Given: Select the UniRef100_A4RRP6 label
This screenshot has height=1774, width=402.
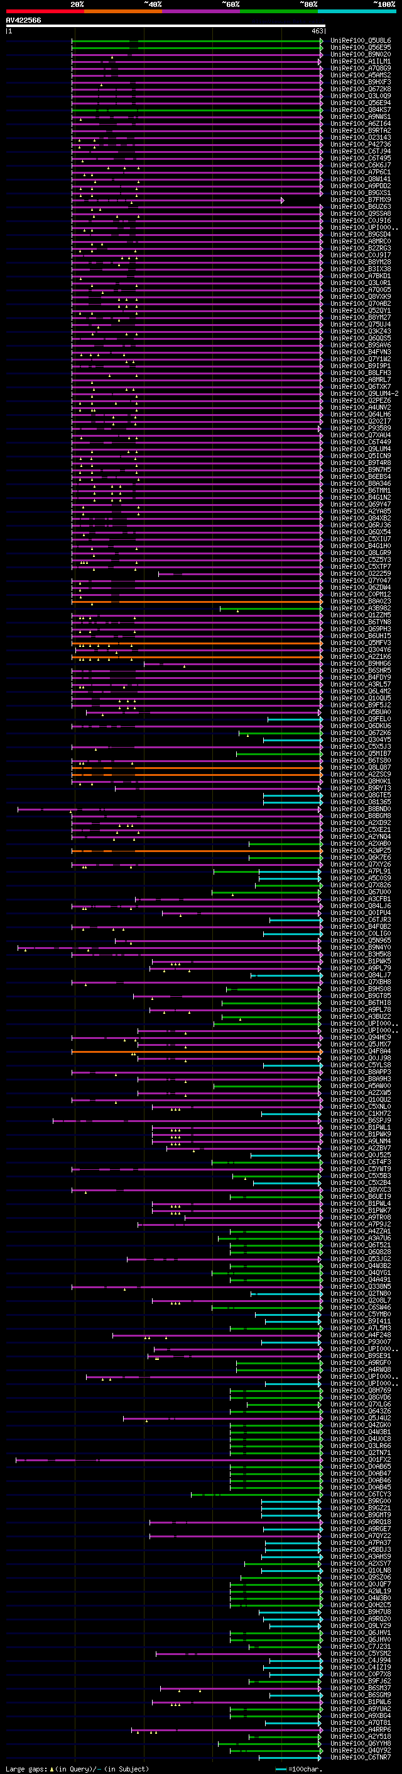Looking at the screenshot, I should point(361,1730).
